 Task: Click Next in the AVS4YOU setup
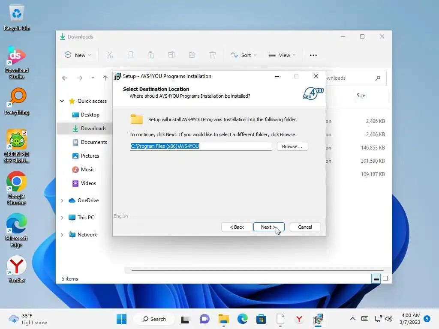(269, 227)
